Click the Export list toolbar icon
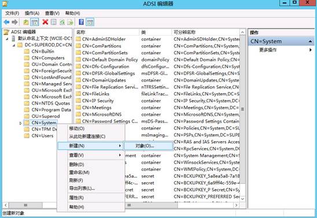This screenshot has height=218, width=317. 71,22
